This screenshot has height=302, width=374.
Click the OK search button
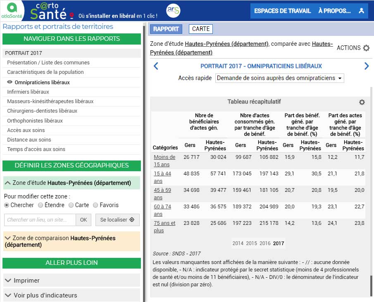click(83, 219)
